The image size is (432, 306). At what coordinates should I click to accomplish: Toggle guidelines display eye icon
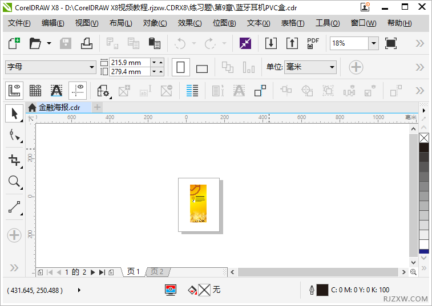pyautogui.click(x=78, y=91)
